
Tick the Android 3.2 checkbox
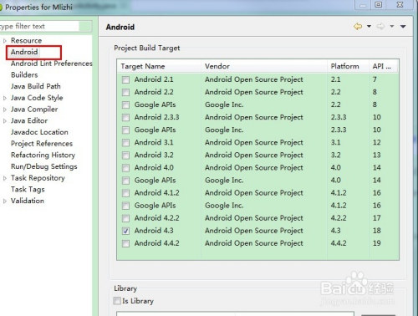tap(125, 155)
